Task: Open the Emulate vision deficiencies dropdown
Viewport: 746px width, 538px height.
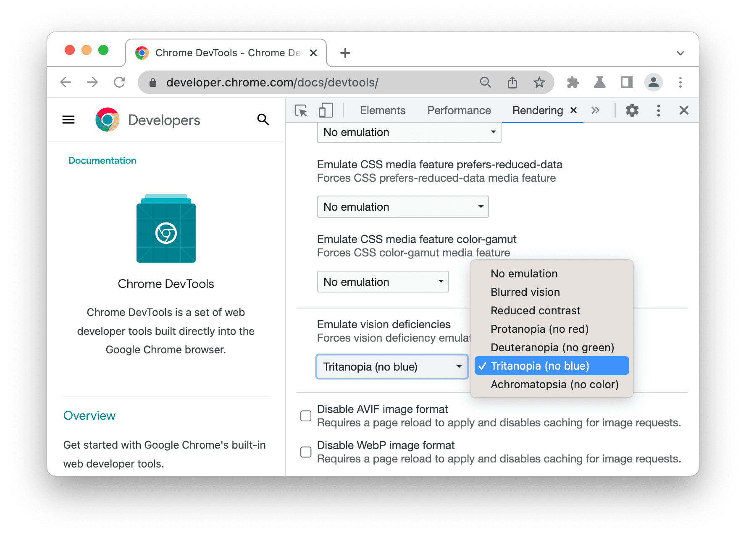Action: (392, 366)
